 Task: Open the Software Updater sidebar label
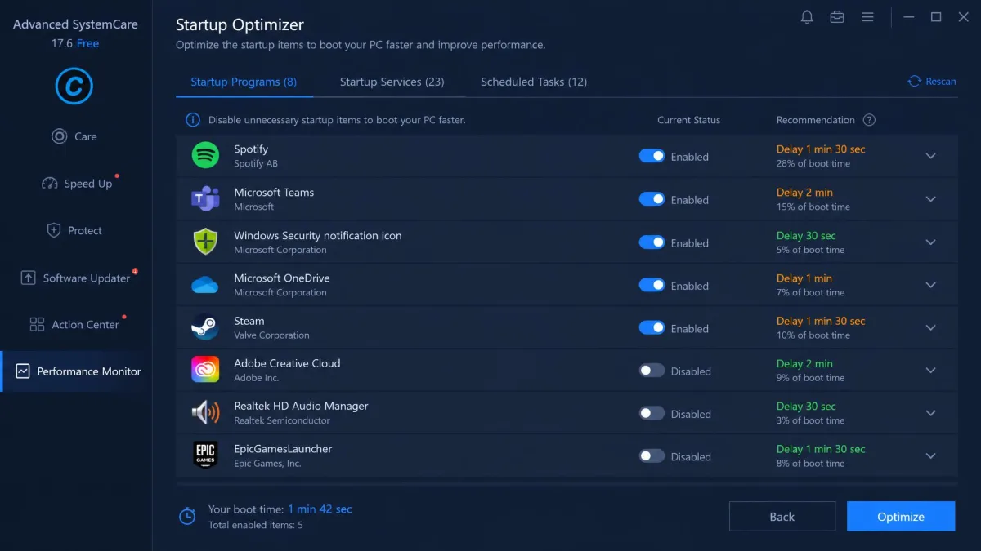click(87, 278)
